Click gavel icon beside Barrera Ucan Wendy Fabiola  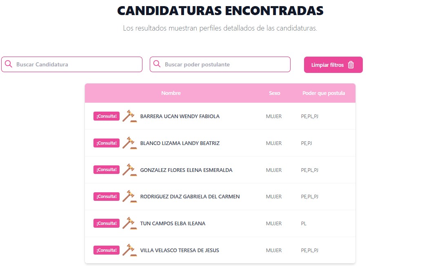pos(129,116)
